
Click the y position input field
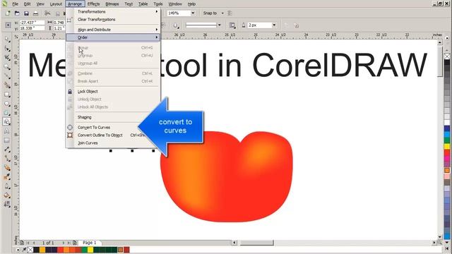click(32, 28)
